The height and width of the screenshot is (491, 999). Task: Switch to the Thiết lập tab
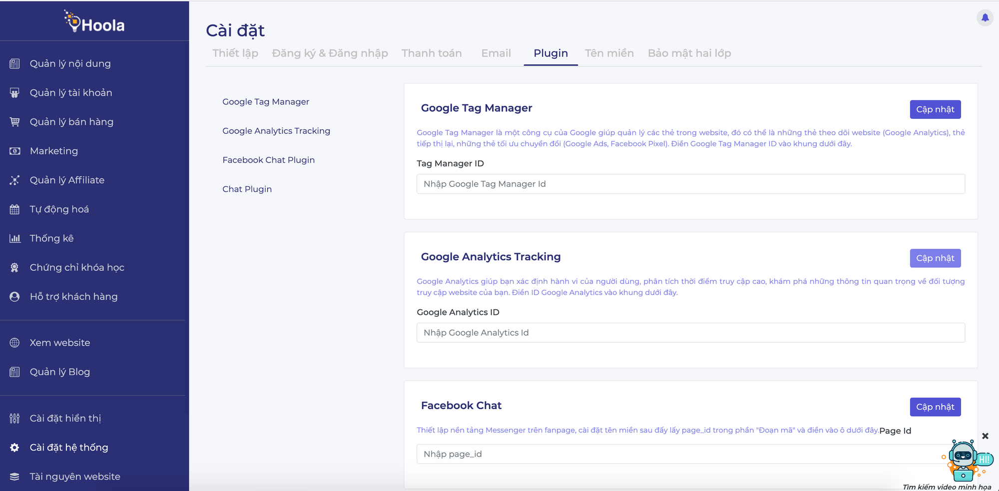[235, 53]
